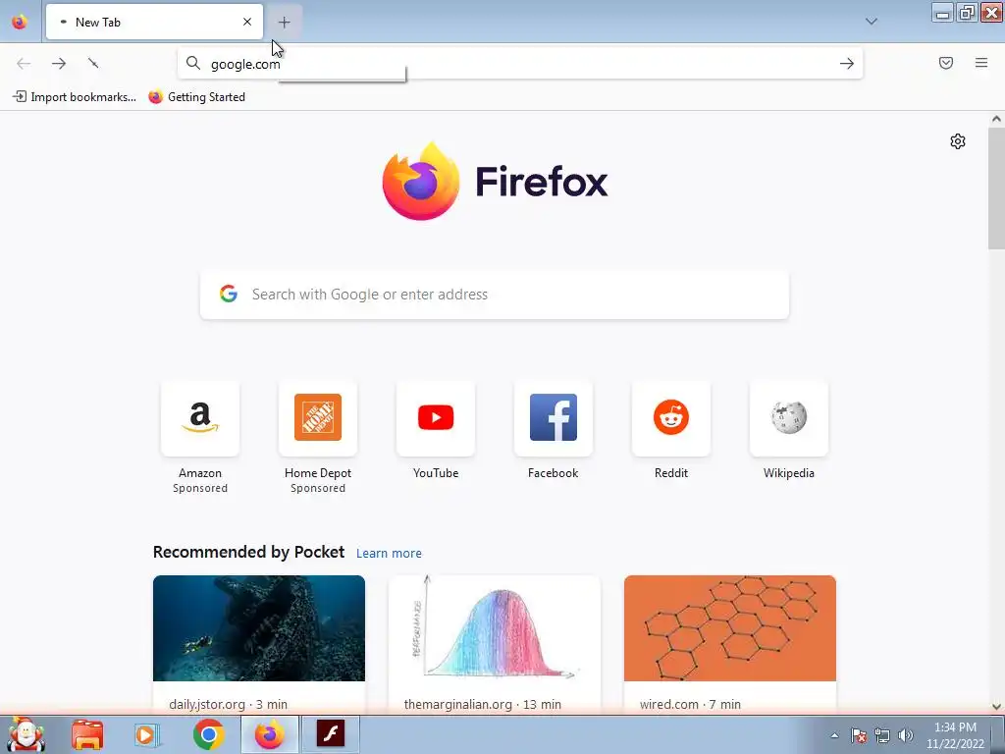1005x754 pixels.
Task: Open the media player taskbar icon
Action: (x=147, y=734)
